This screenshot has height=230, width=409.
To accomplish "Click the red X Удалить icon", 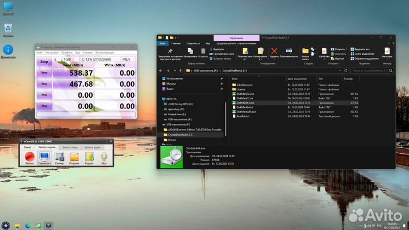I will [x=274, y=51].
